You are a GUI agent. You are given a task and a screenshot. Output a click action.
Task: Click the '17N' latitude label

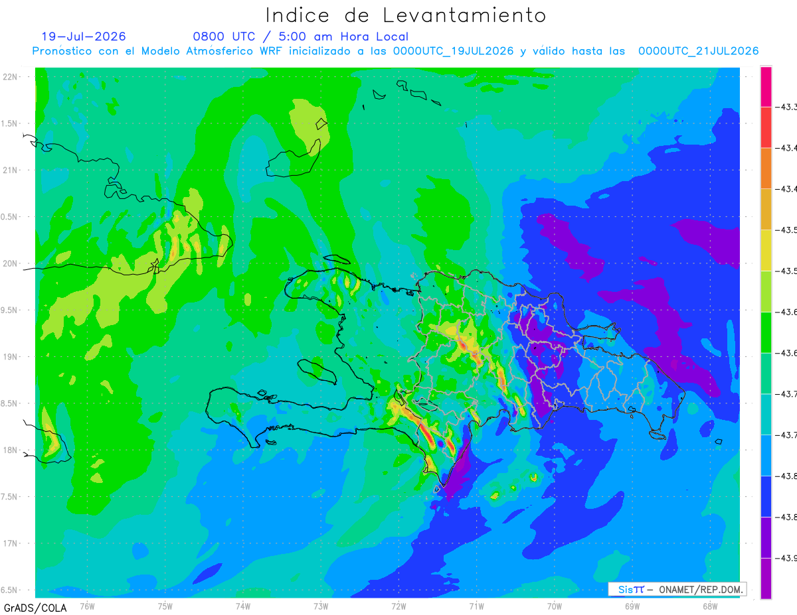(x=11, y=544)
